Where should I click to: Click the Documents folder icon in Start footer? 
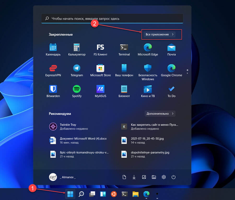pos(124,177)
